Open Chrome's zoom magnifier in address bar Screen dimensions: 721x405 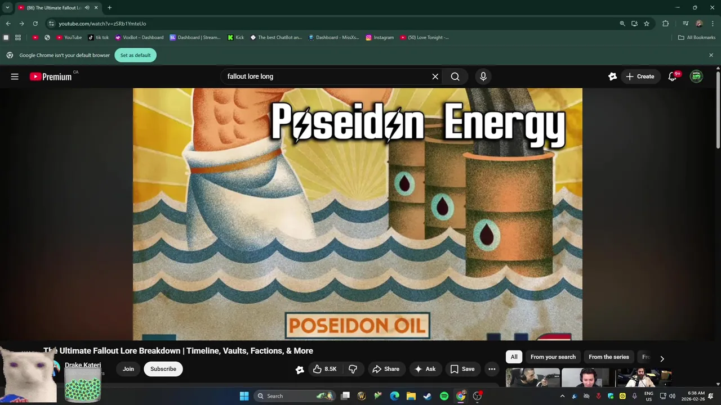pos(622,24)
